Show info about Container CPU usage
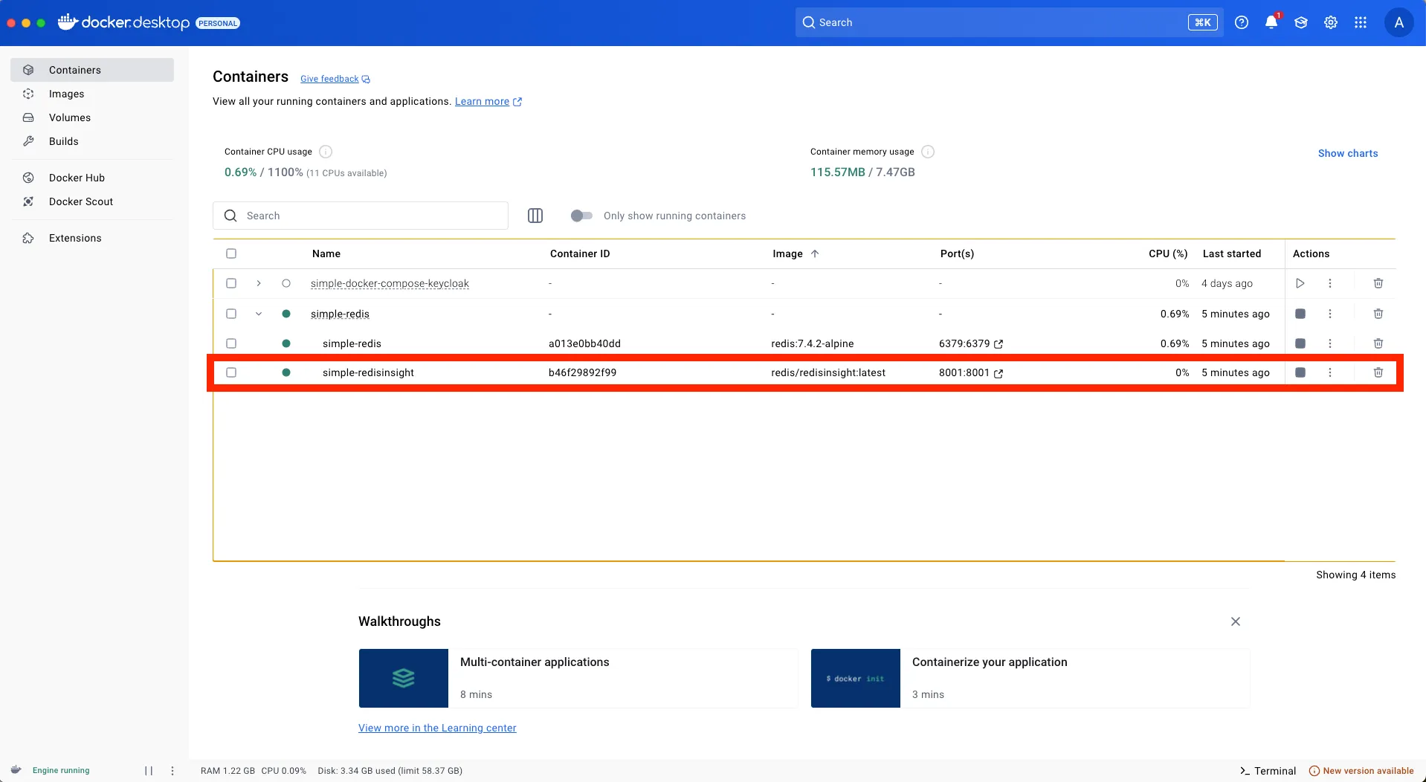The image size is (1426, 782). coord(326,152)
